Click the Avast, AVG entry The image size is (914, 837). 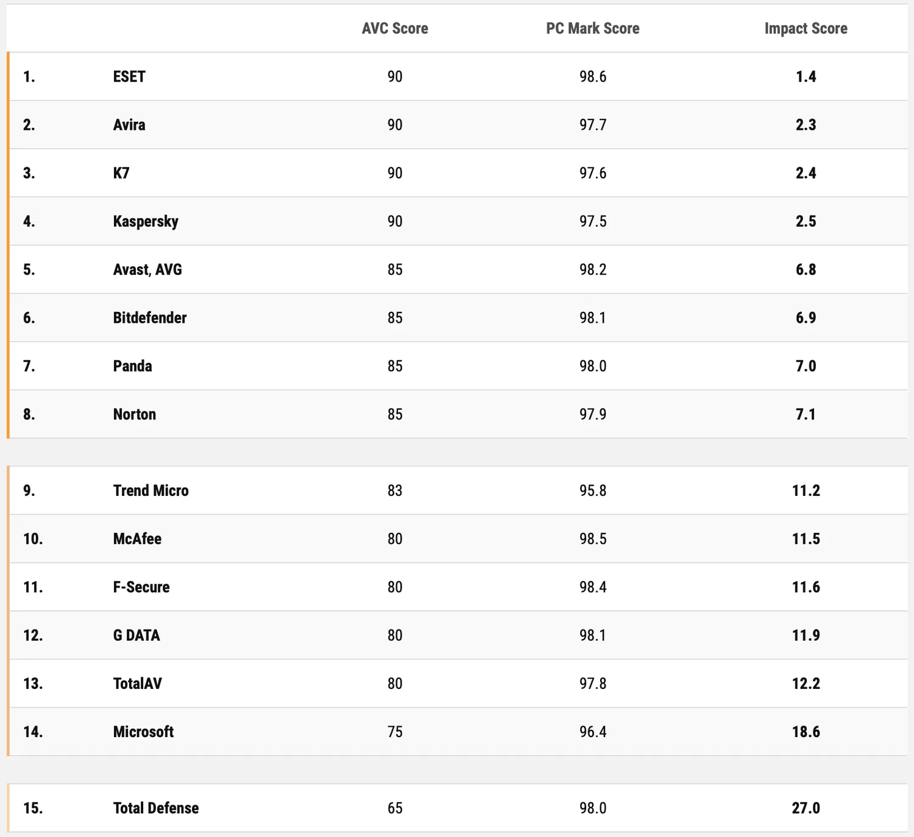click(147, 269)
